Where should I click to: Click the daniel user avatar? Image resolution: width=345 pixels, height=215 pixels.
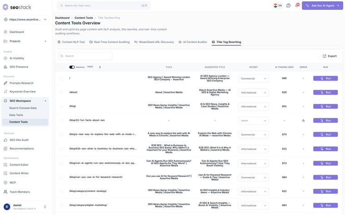point(7,207)
